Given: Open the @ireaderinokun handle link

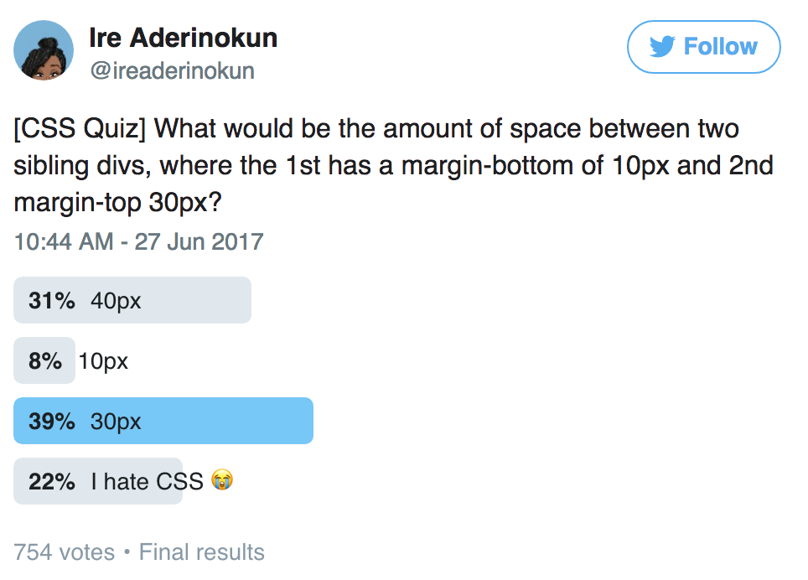Looking at the screenshot, I should click(x=172, y=70).
